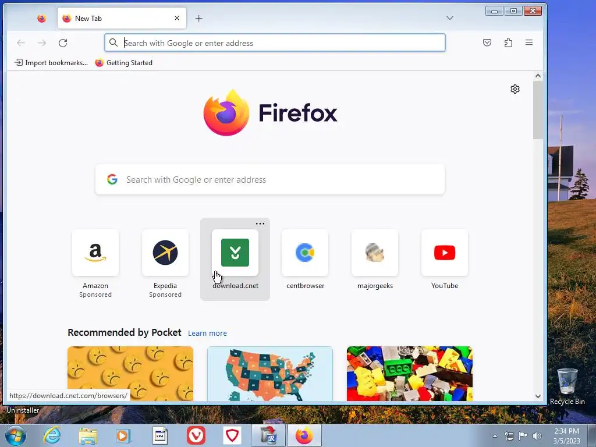The height and width of the screenshot is (447, 596).
Task: Maximize the Firefox window
Action: click(513, 11)
